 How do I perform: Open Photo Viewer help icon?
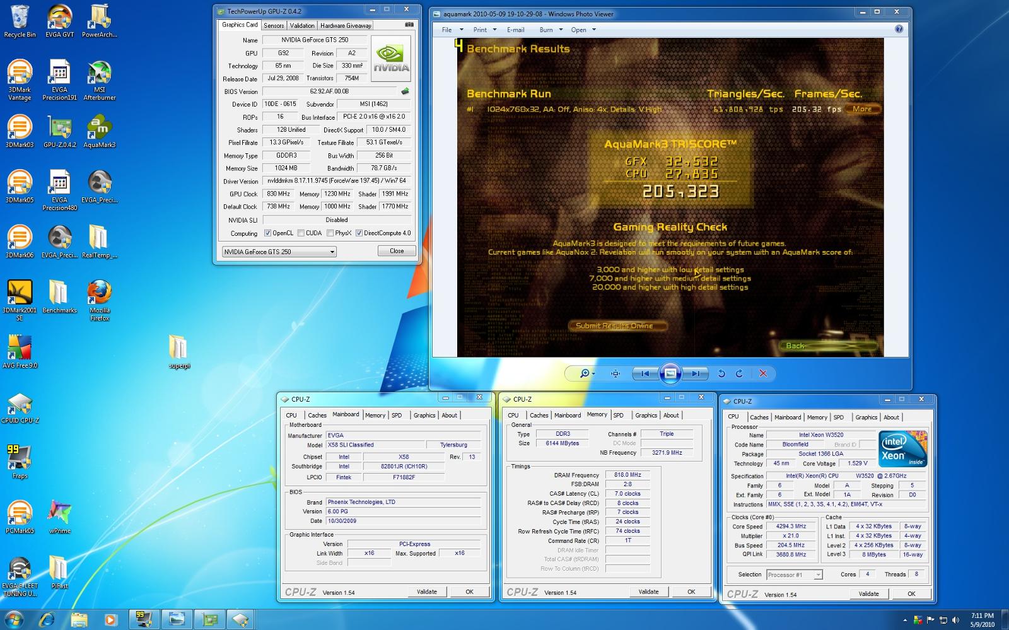tap(899, 29)
